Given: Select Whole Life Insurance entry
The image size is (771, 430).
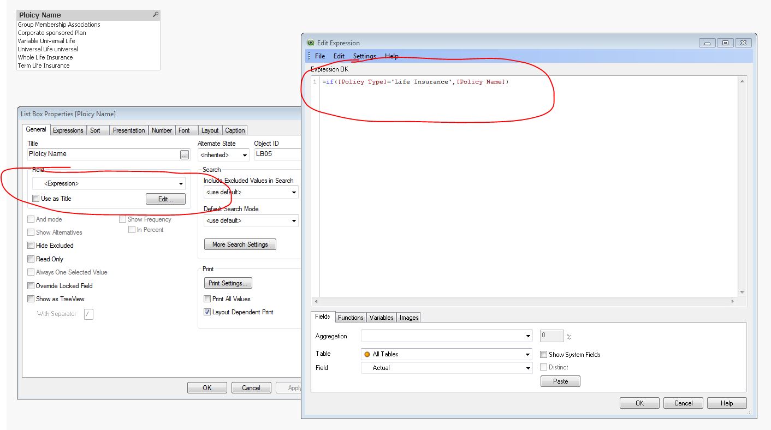Looking at the screenshot, I should (88, 57).
